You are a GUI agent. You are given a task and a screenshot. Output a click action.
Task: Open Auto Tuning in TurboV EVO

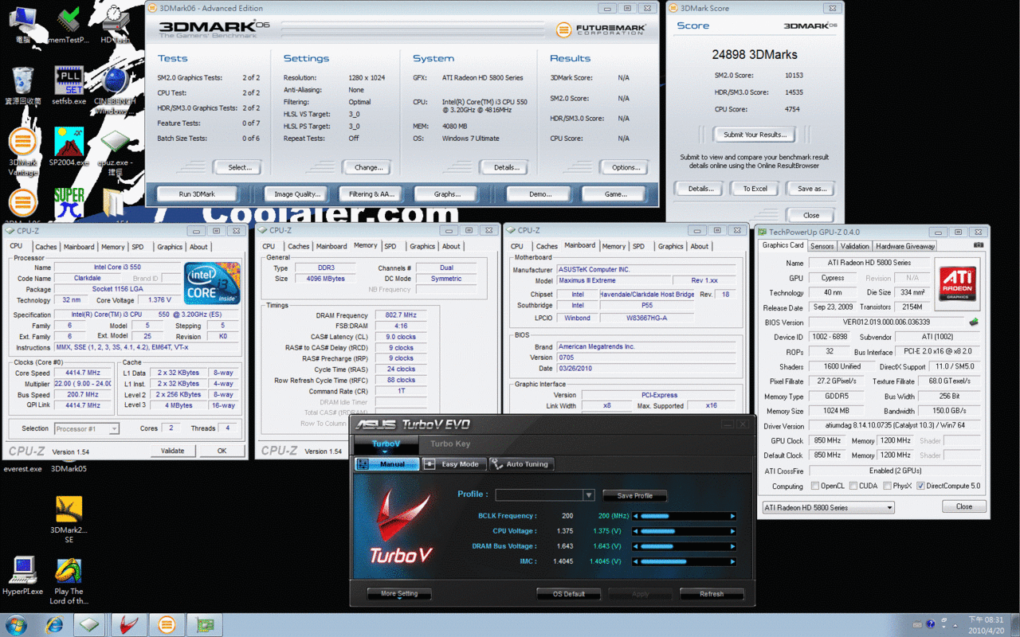(521, 463)
